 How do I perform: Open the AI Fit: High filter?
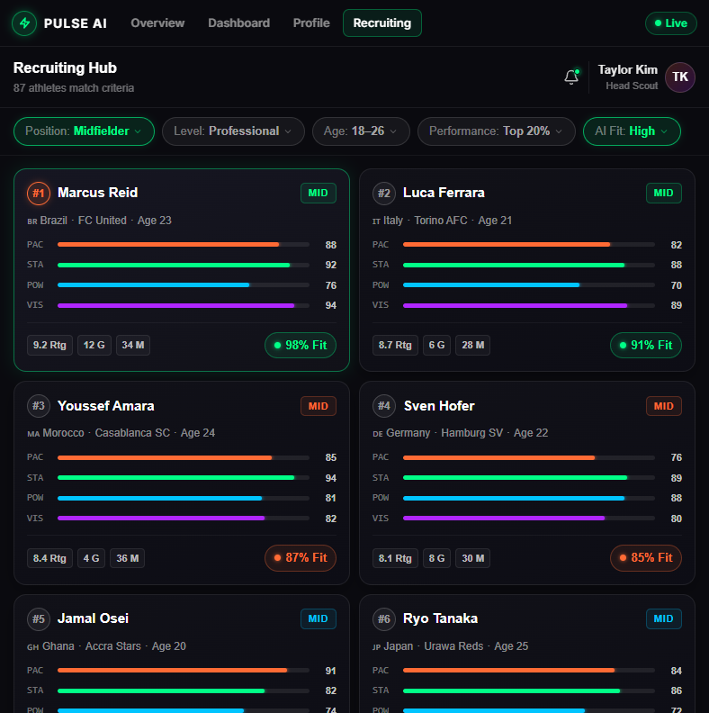[x=631, y=131]
